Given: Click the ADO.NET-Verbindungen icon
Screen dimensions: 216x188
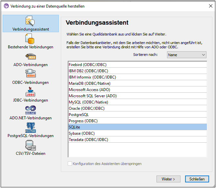Looking at the screenshot, I should 31,110.
